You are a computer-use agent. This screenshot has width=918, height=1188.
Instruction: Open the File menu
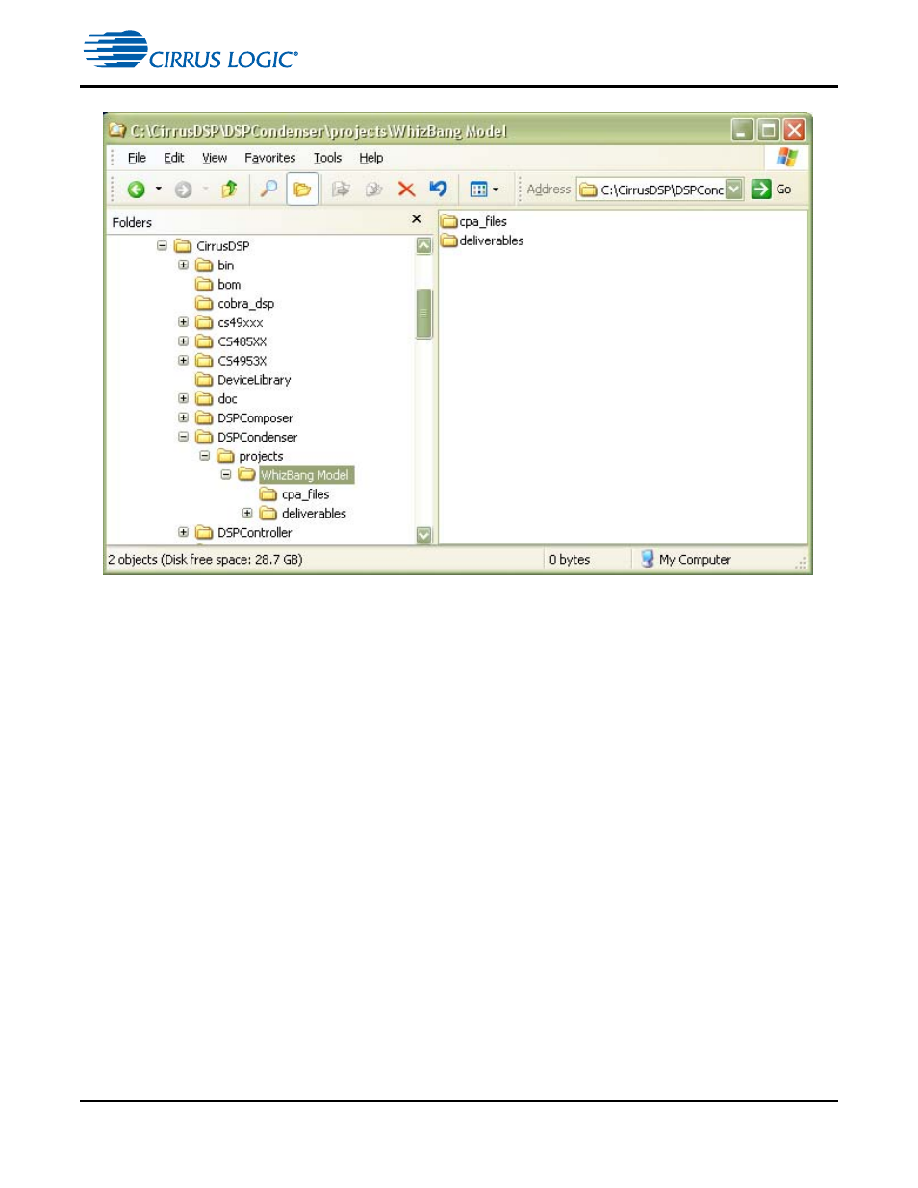[x=137, y=158]
